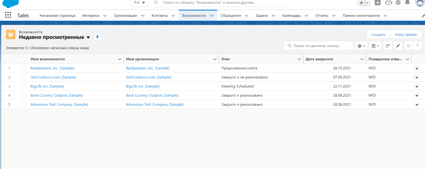Go to Начальная страница tab
The image size is (425, 169).
[57, 16]
